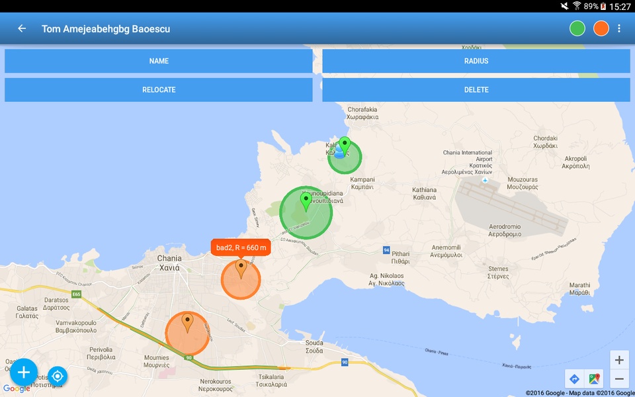Tap the Vamvakopoulo map label
Image resolution: width=635 pixels, height=397 pixels.
coord(76,326)
